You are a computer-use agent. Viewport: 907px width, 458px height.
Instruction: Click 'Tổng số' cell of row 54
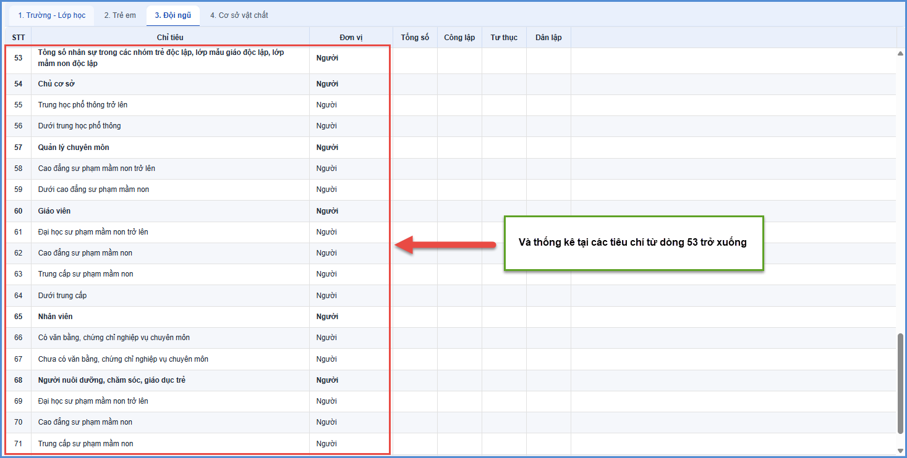(x=415, y=84)
